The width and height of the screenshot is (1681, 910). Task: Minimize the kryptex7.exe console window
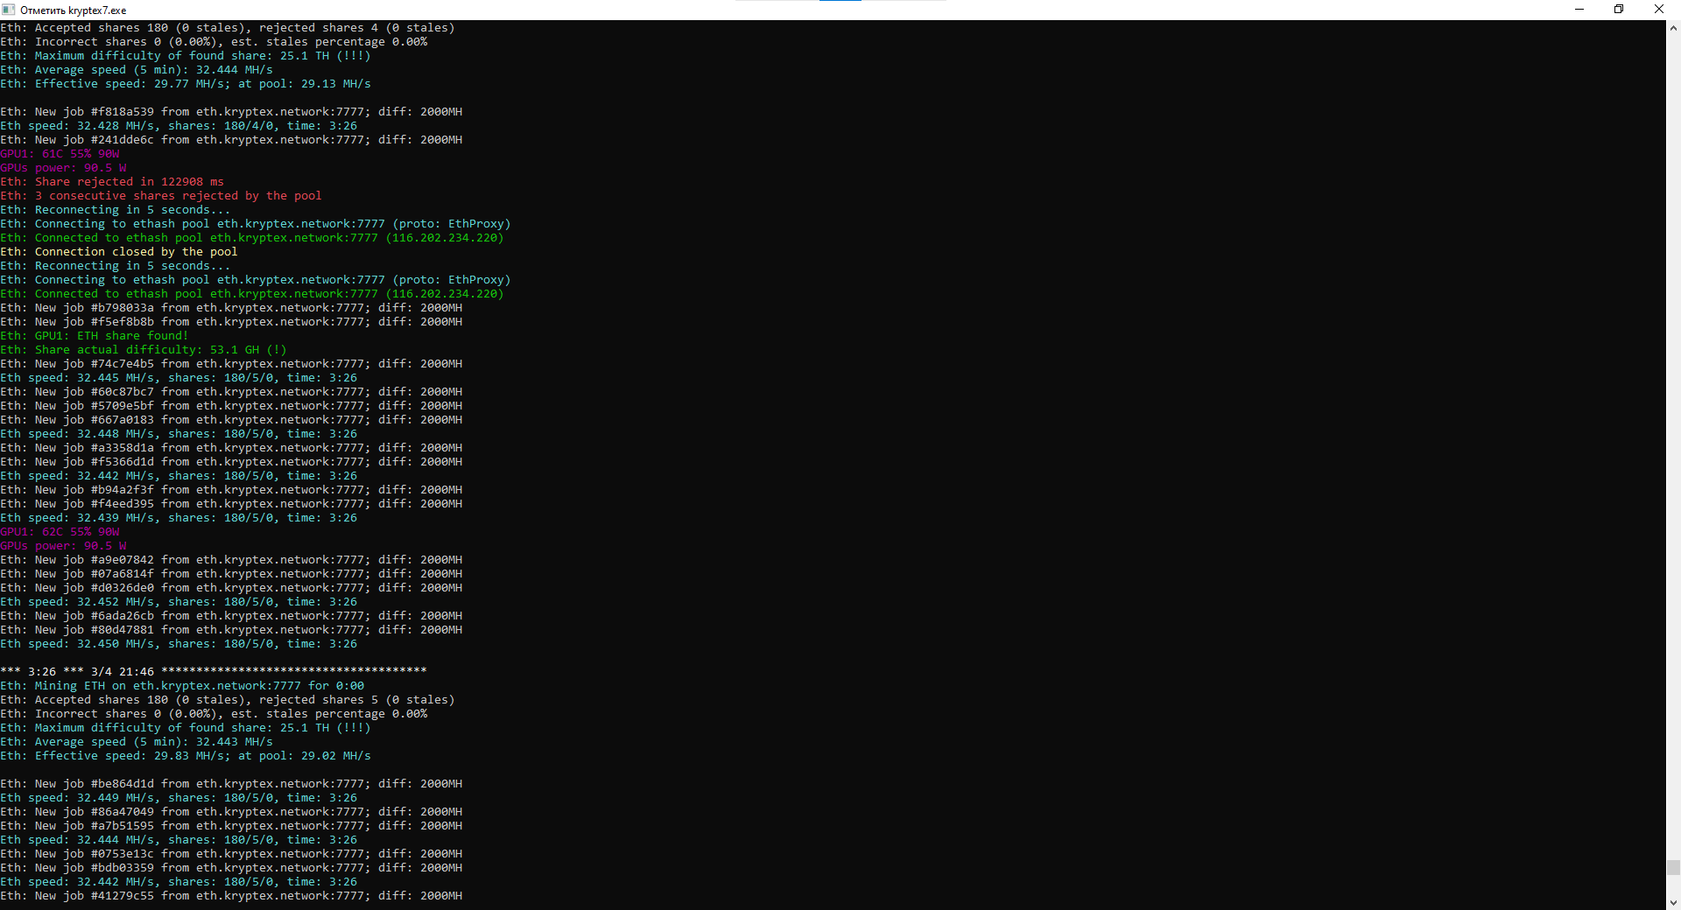(x=1579, y=10)
